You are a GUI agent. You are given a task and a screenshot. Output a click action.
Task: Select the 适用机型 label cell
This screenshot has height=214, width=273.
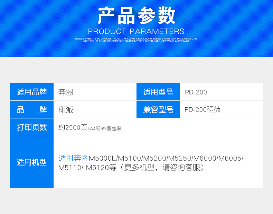(x=32, y=162)
